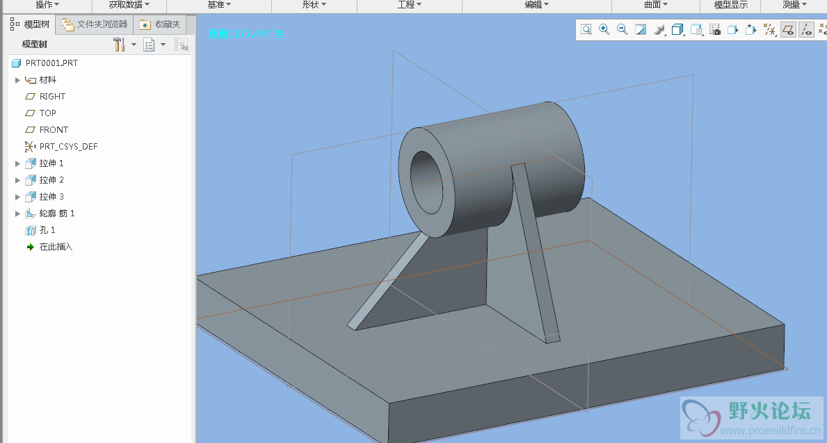Open the 操作 ribbon group dropdown
Screen dimensions: 827x443
pos(47,5)
